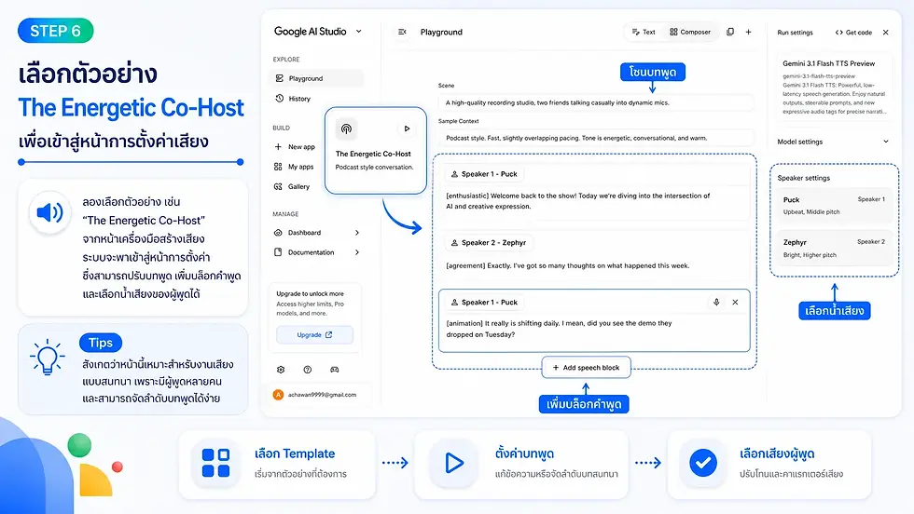This screenshot has width=914, height=514.
Task: Remove the third speech block with X
Action: 735,302
